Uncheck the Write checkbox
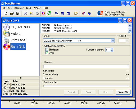Screen dimensions: 136x109 pyautogui.click(x=47, y=53)
